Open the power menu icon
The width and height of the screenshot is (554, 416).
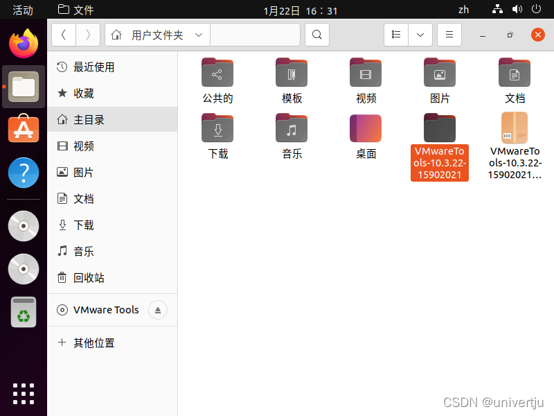(536, 9)
